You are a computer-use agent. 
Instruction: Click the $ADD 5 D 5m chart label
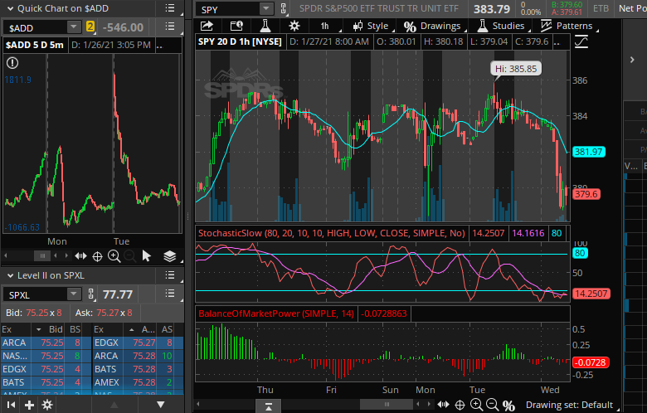click(35, 45)
